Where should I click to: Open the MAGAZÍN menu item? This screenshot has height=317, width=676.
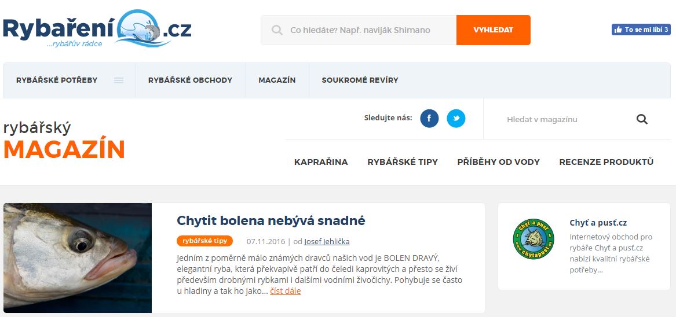pos(277,80)
